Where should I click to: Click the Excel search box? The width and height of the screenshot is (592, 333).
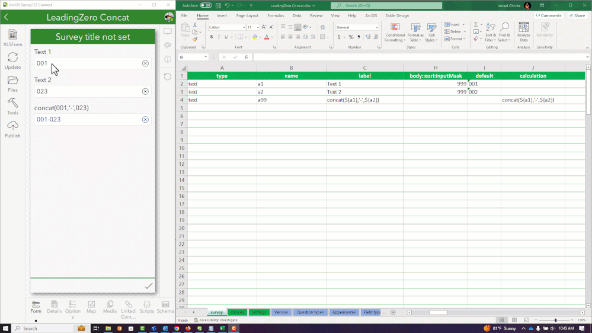[386, 5]
